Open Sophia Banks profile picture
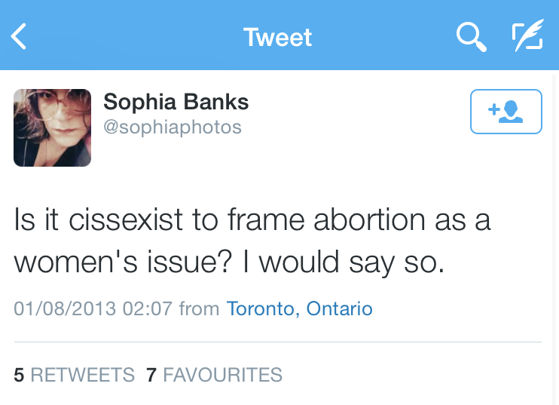The image size is (559, 405). click(x=52, y=127)
